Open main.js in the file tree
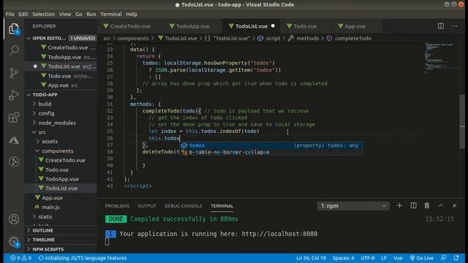The width and height of the screenshot is (468, 263). coord(50,207)
